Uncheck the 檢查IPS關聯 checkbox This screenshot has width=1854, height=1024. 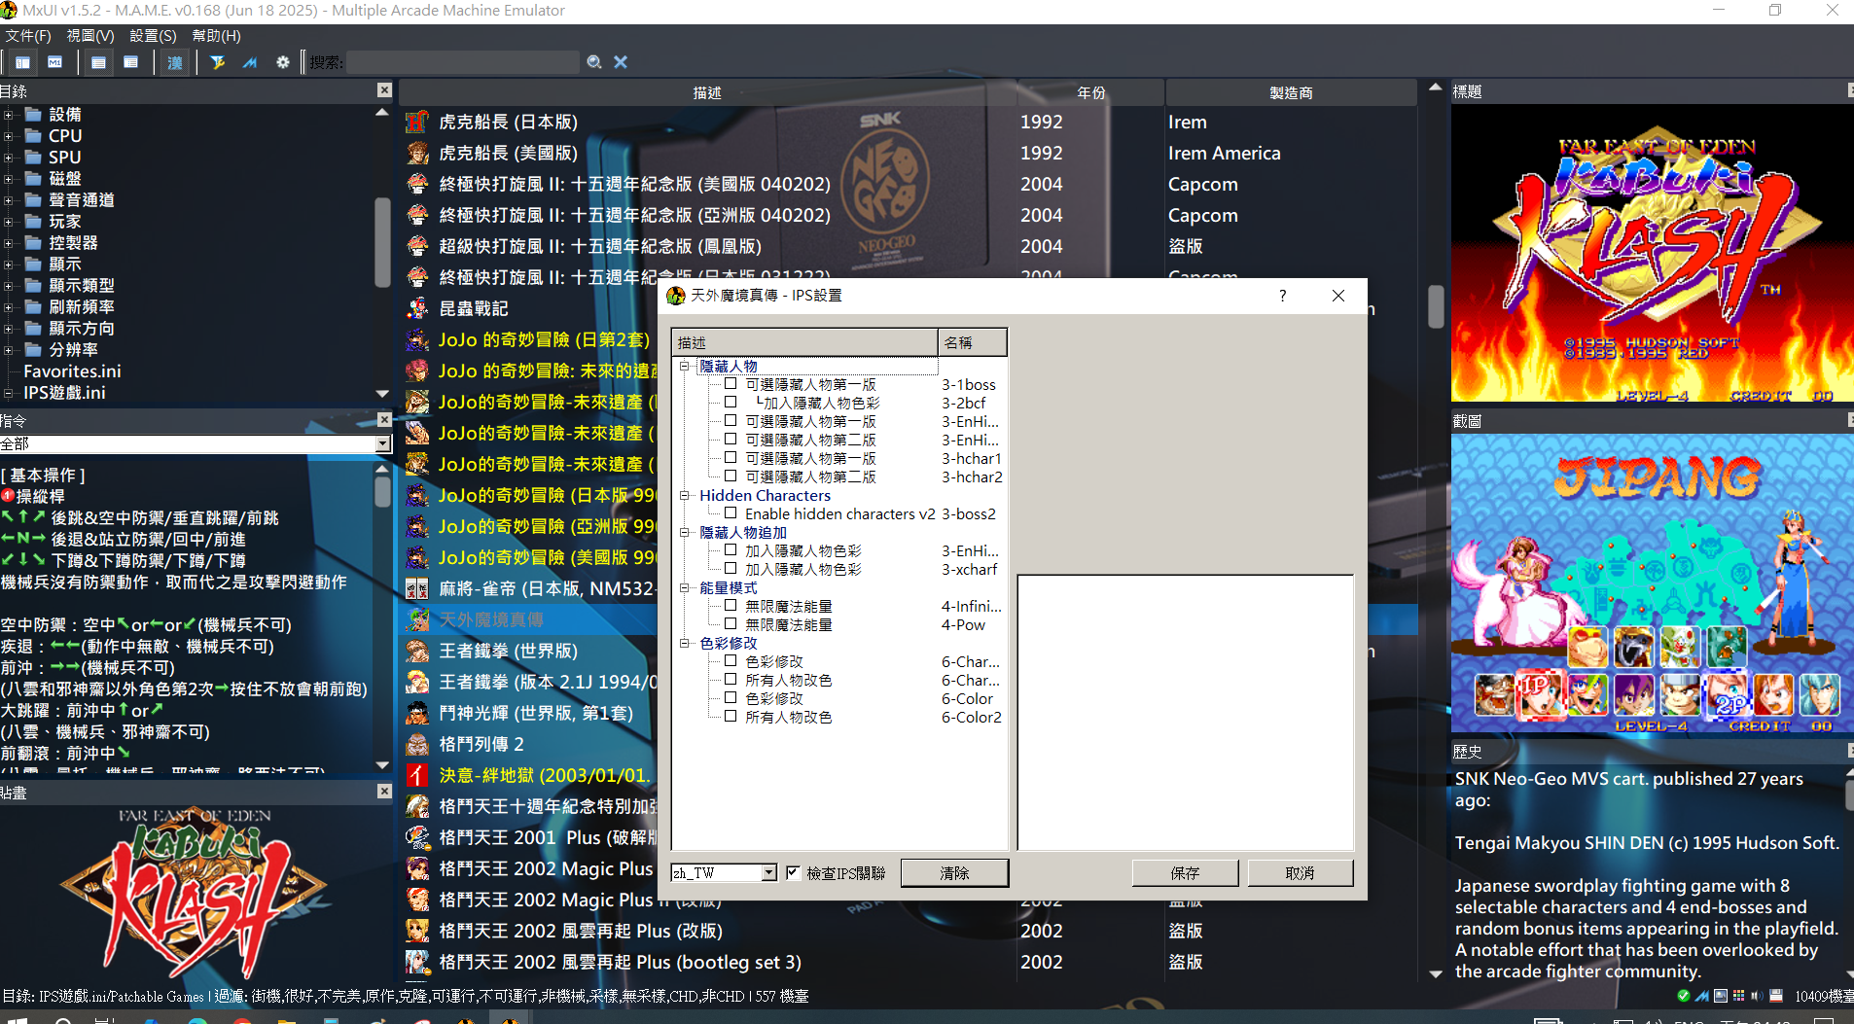point(793,872)
